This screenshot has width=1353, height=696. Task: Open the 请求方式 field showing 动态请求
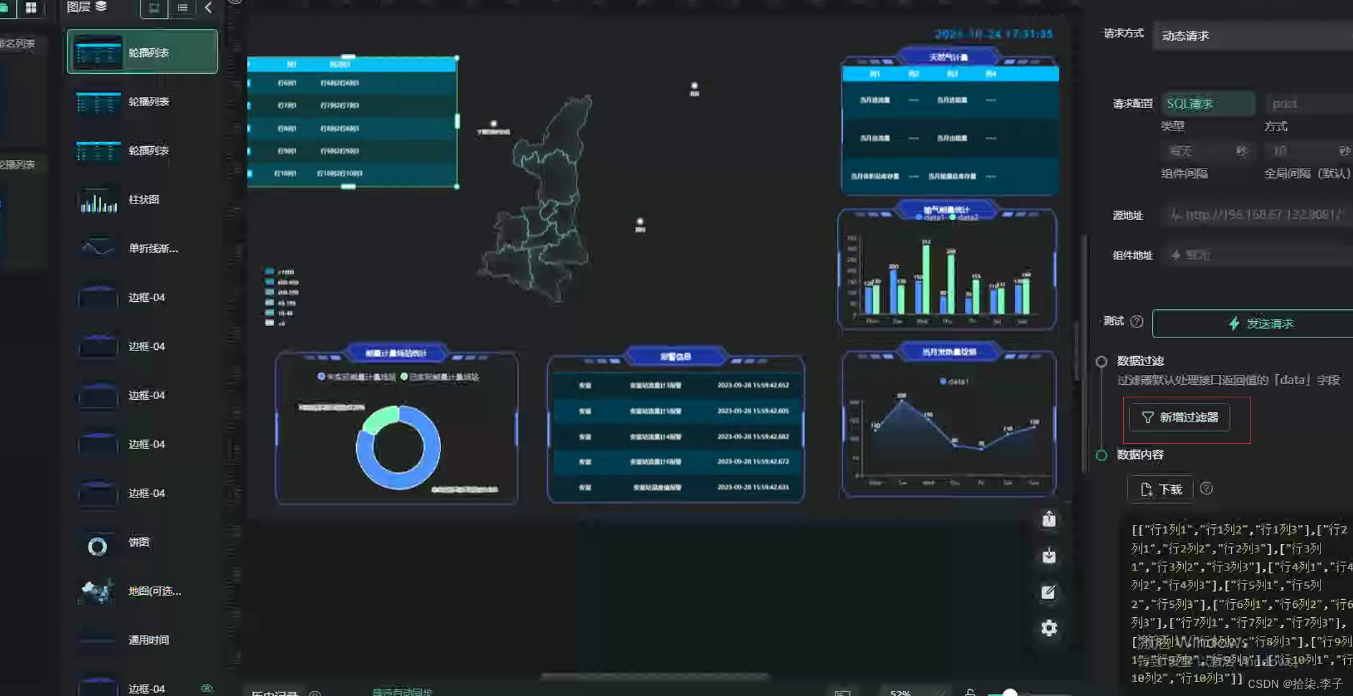click(x=1252, y=36)
